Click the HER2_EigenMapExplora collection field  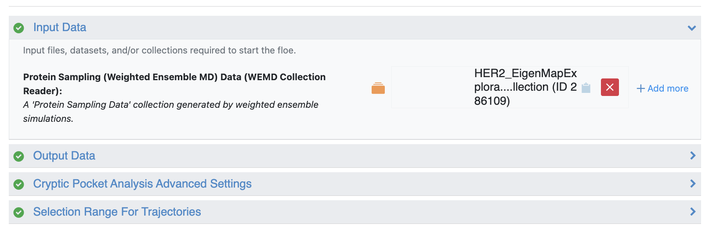[x=525, y=87]
